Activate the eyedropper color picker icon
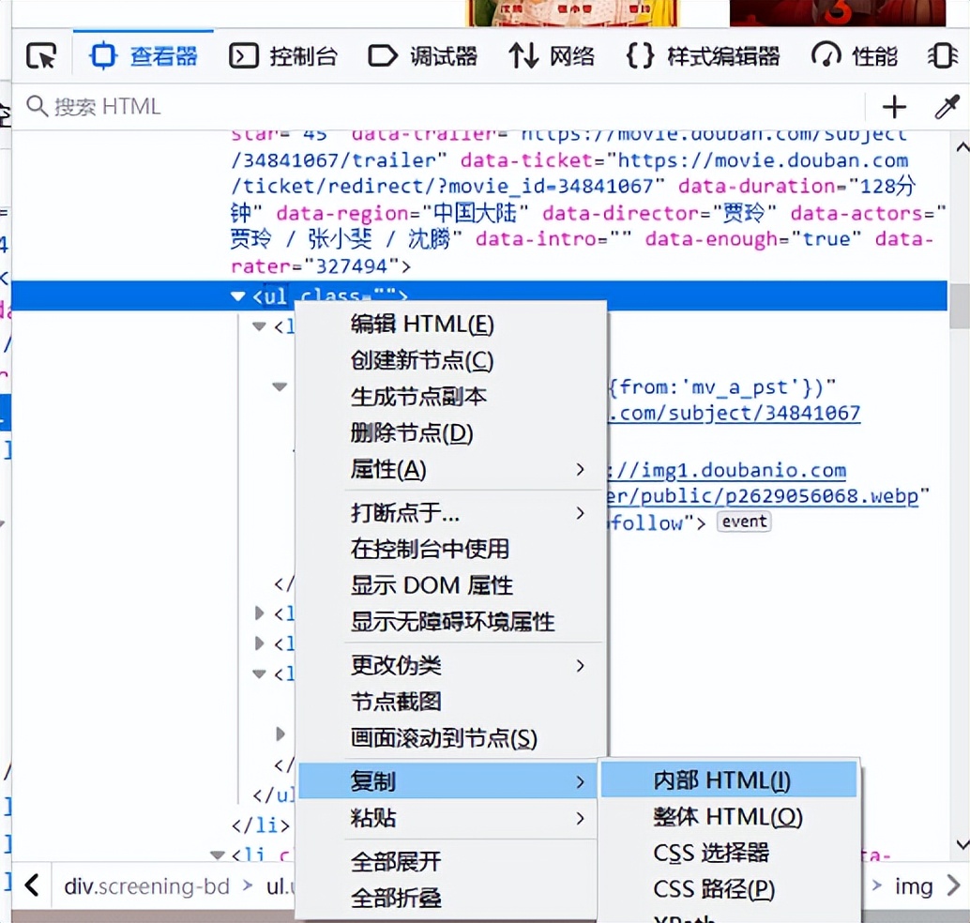 [949, 105]
